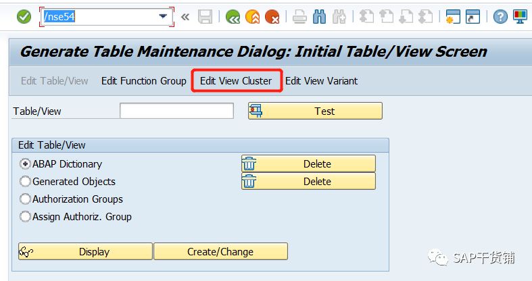Collapse the command field double chevron
532x281 pixels.
[185, 17]
